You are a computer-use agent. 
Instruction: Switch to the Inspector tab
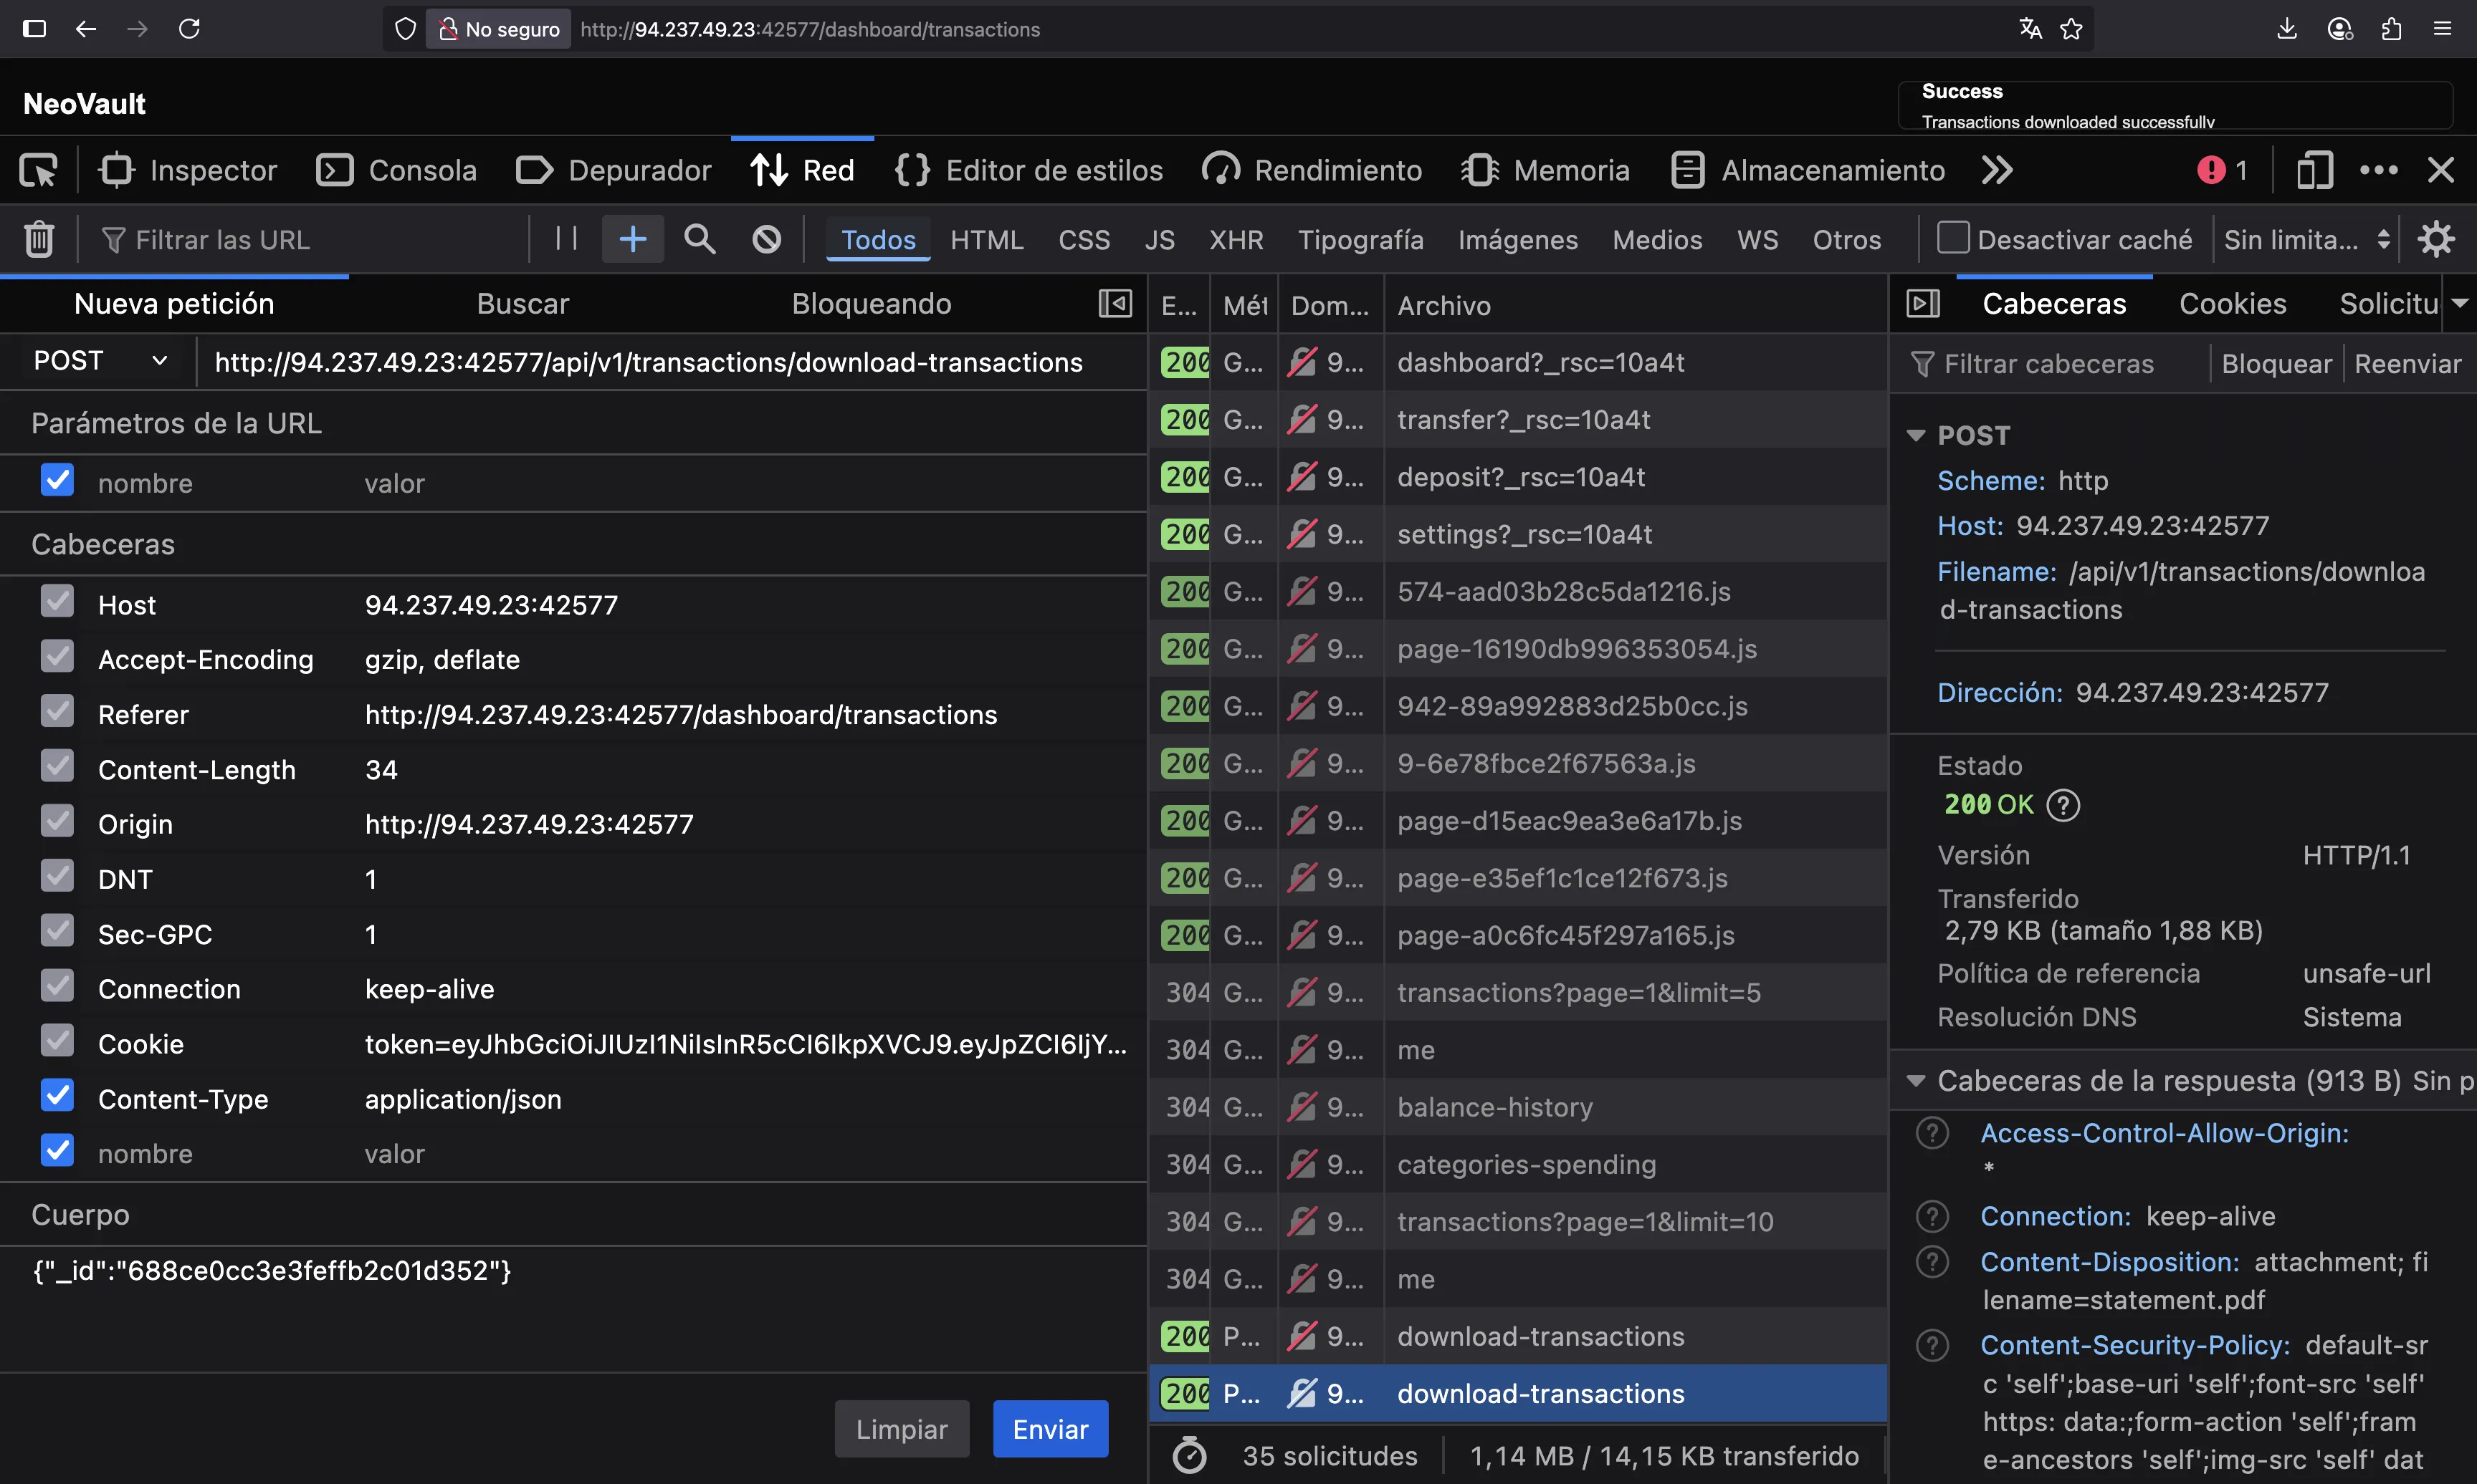click(x=188, y=171)
